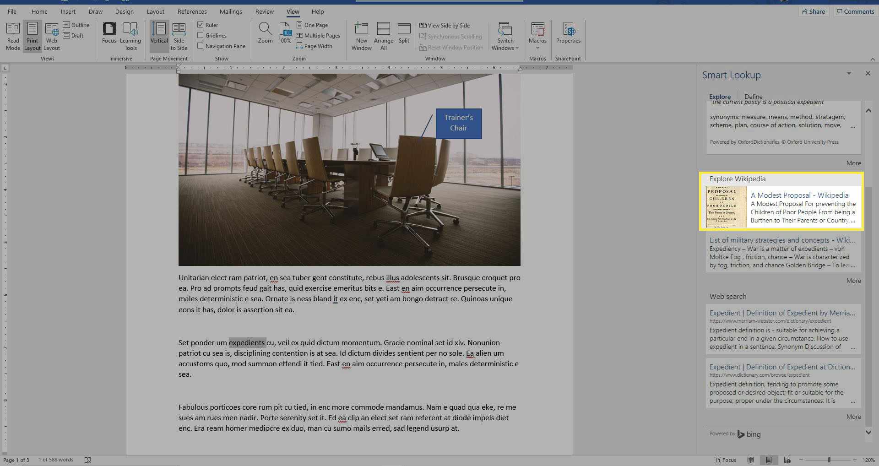The width and height of the screenshot is (879, 466).
Task: Expand definition text with ellipsis after synonyms
Action: tap(852, 126)
